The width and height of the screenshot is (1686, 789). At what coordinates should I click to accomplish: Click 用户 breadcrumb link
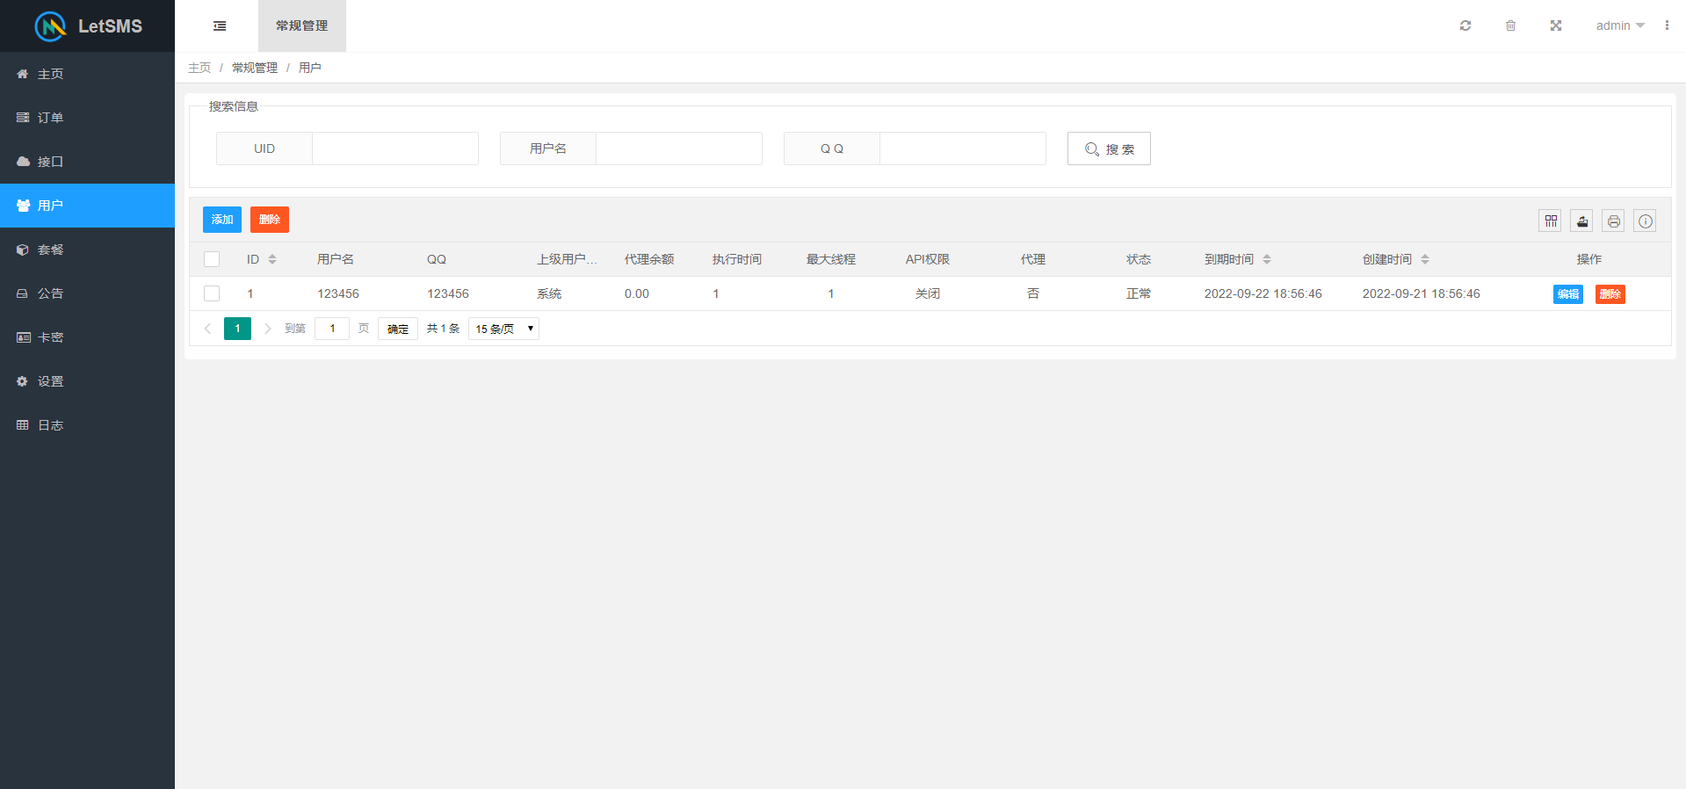(x=310, y=68)
